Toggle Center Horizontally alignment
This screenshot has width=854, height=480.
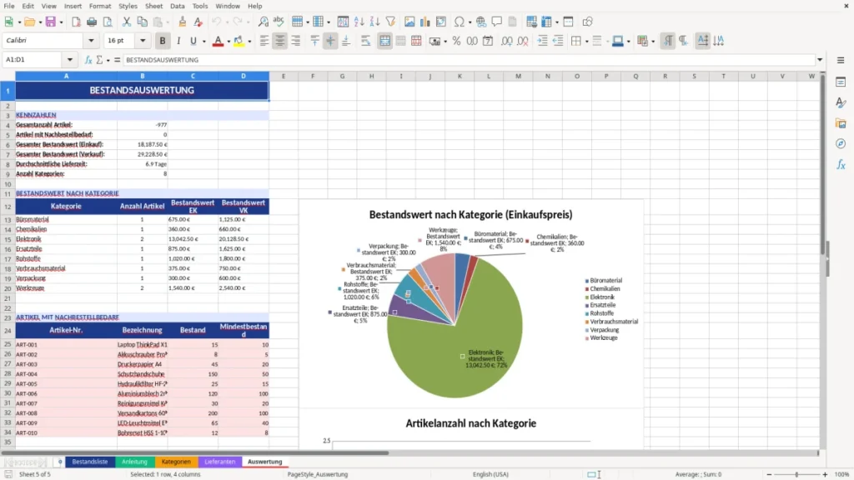tap(280, 41)
